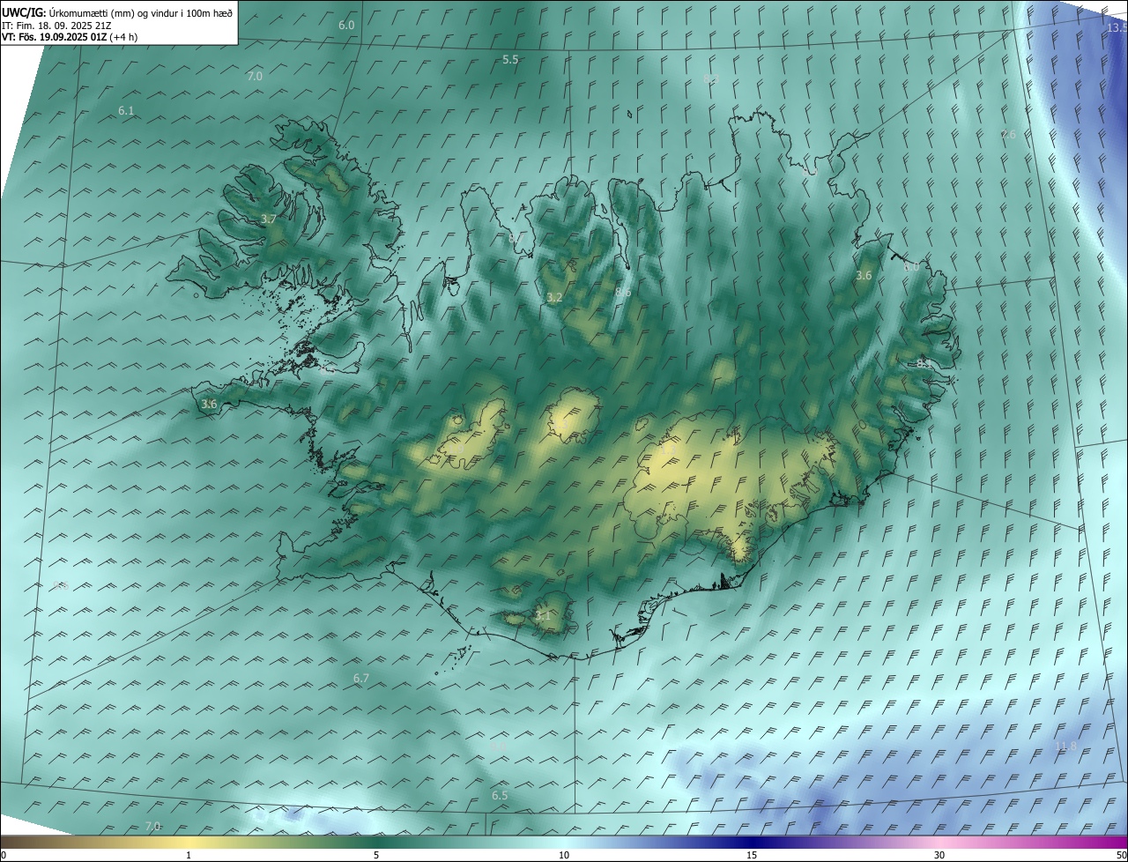Click the 2.6 value label

pyautogui.click(x=1009, y=134)
